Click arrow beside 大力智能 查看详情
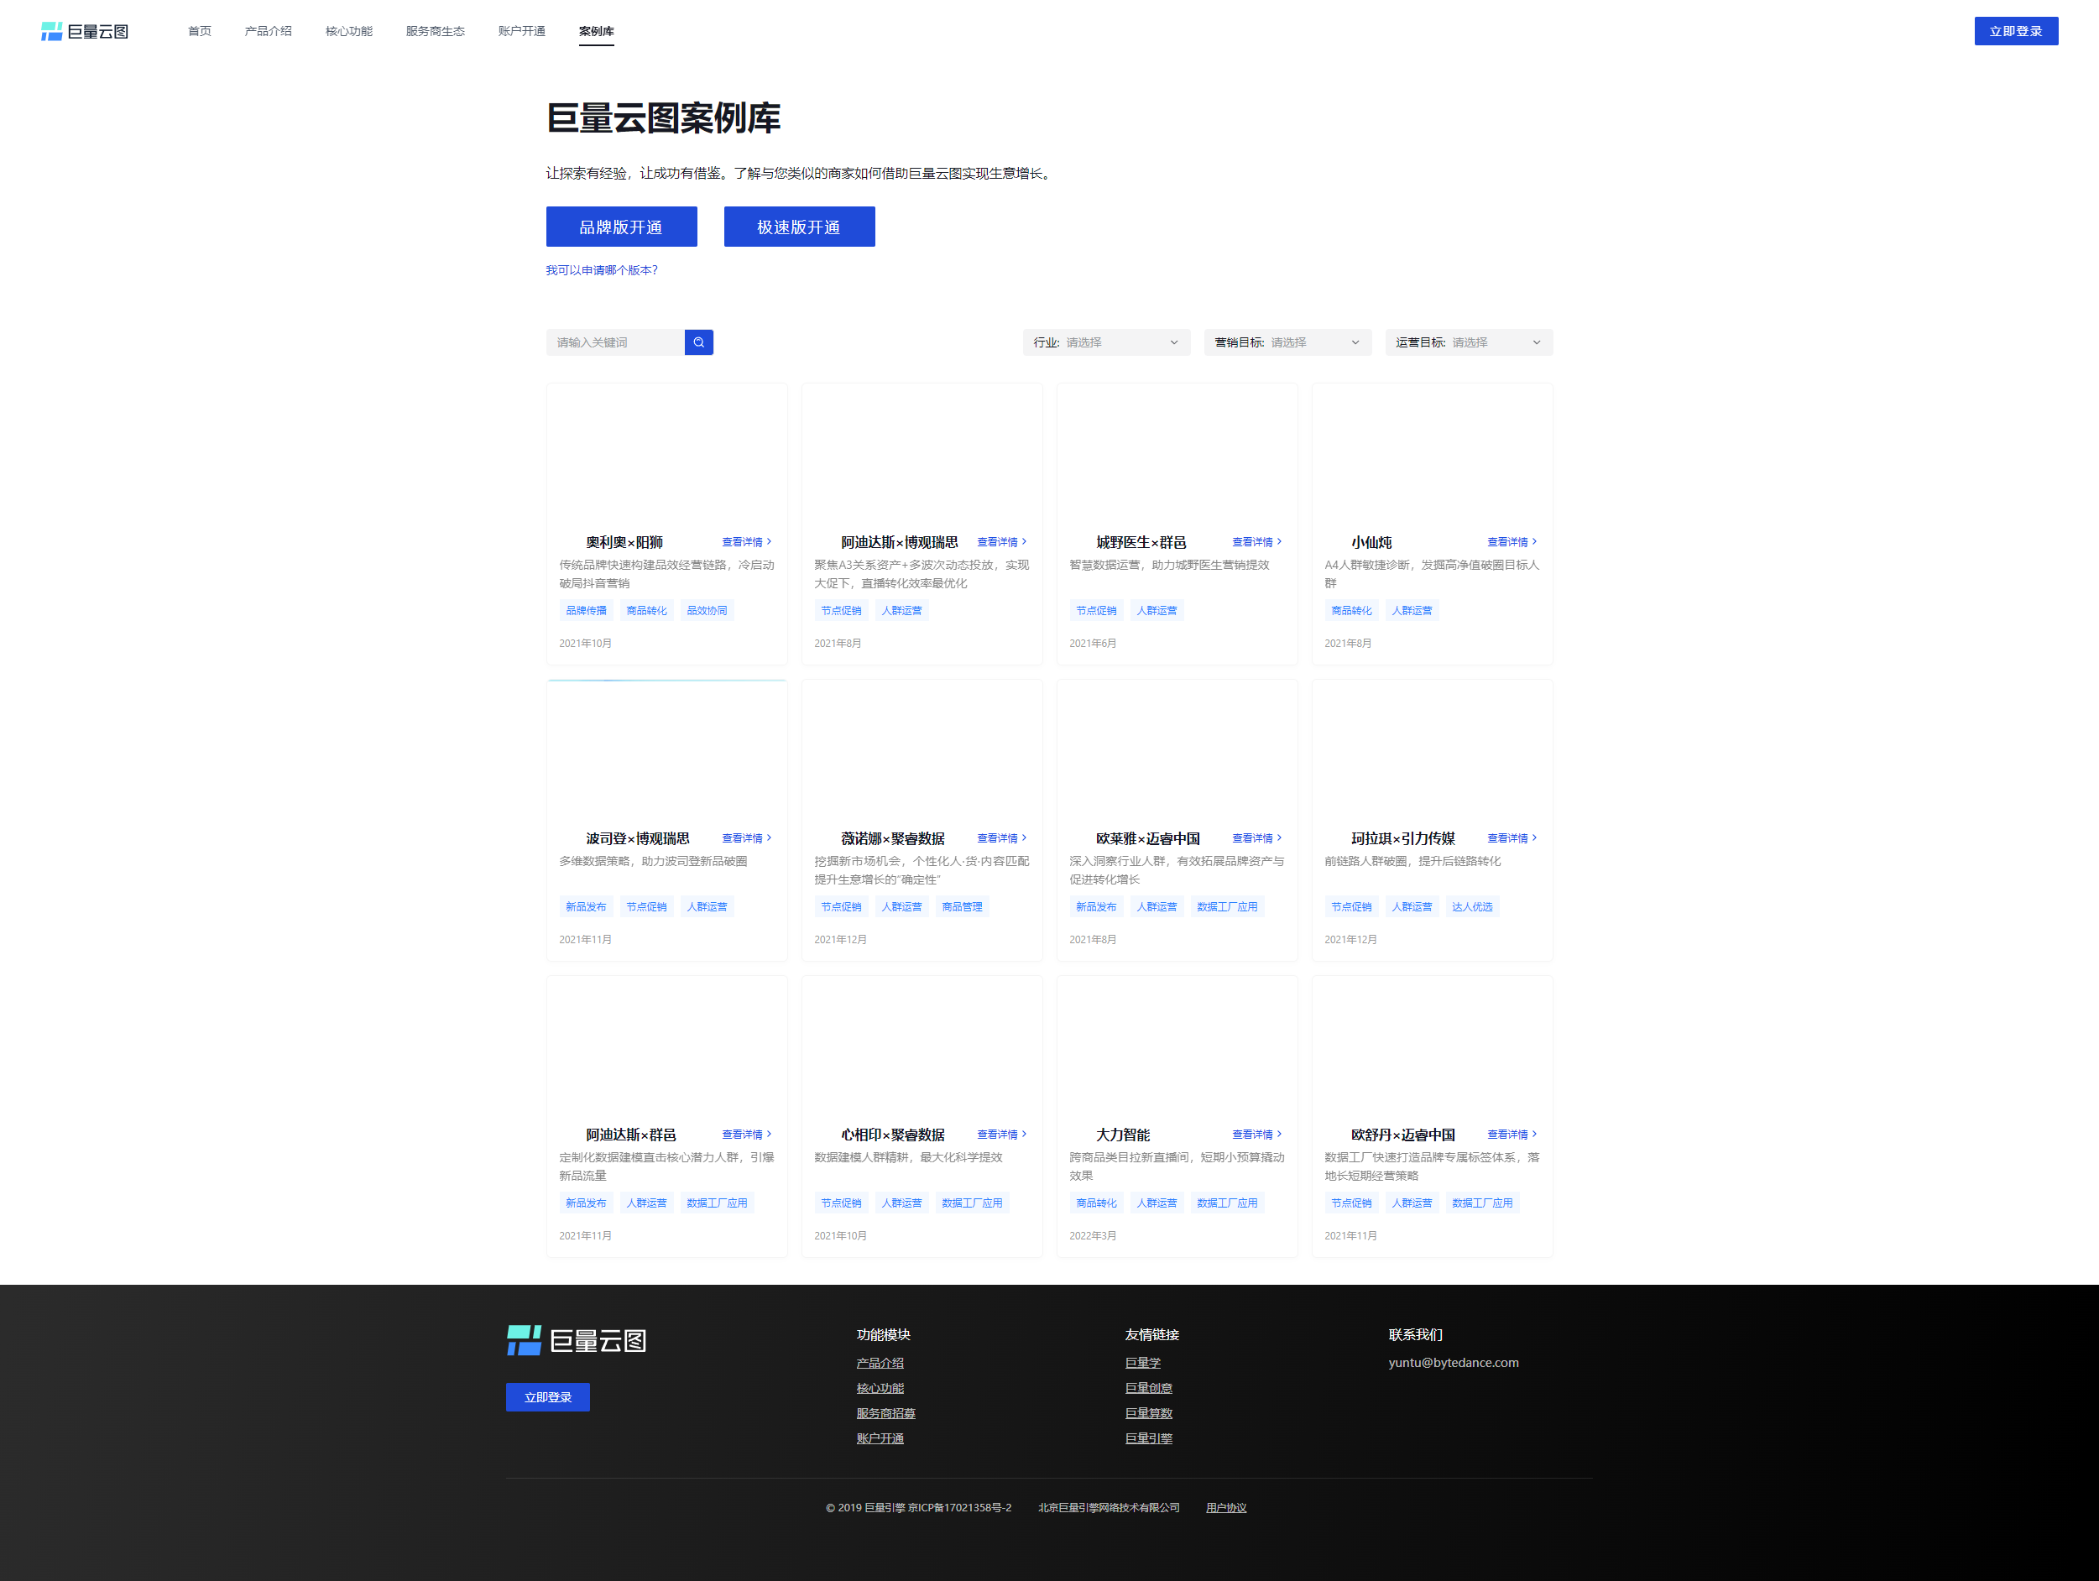The height and width of the screenshot is (1581, 2099). pos(1279,1134)
